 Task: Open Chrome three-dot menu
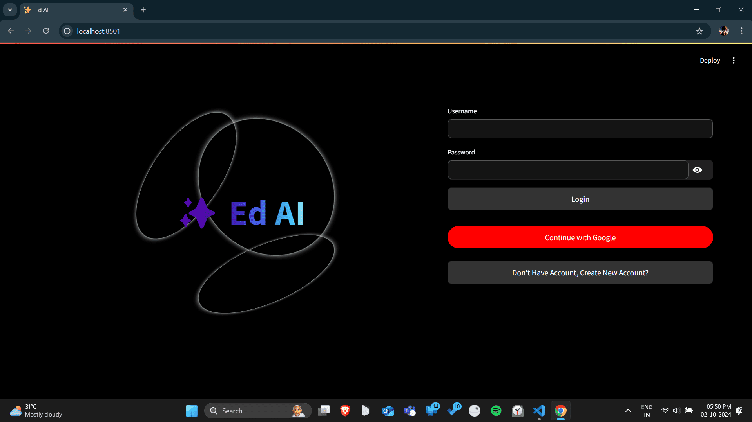tap(741, 31)
